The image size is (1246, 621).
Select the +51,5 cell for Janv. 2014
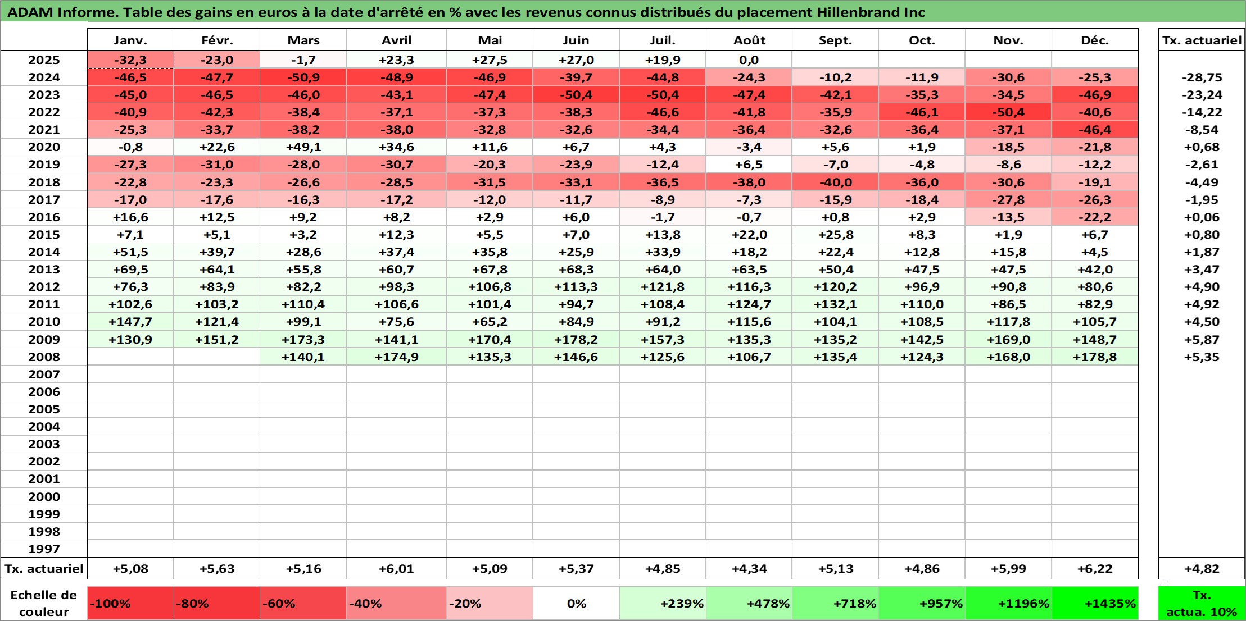[130, 252]
